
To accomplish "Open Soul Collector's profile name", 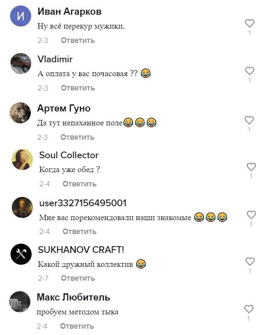I will coord(69,155).
